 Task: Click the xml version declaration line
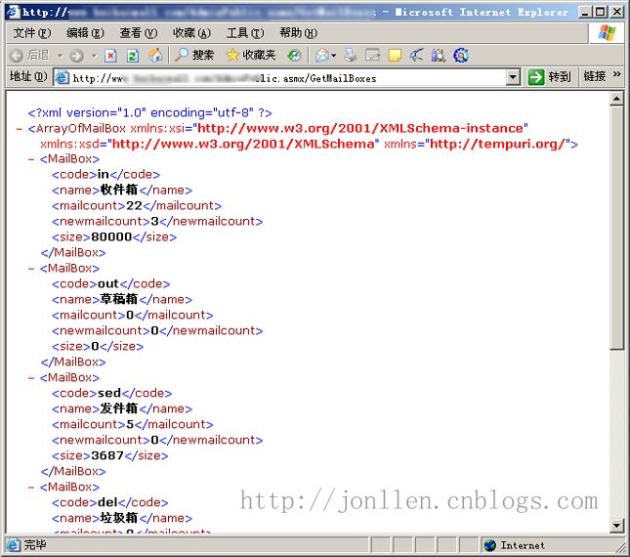click(x=149, y=113)
